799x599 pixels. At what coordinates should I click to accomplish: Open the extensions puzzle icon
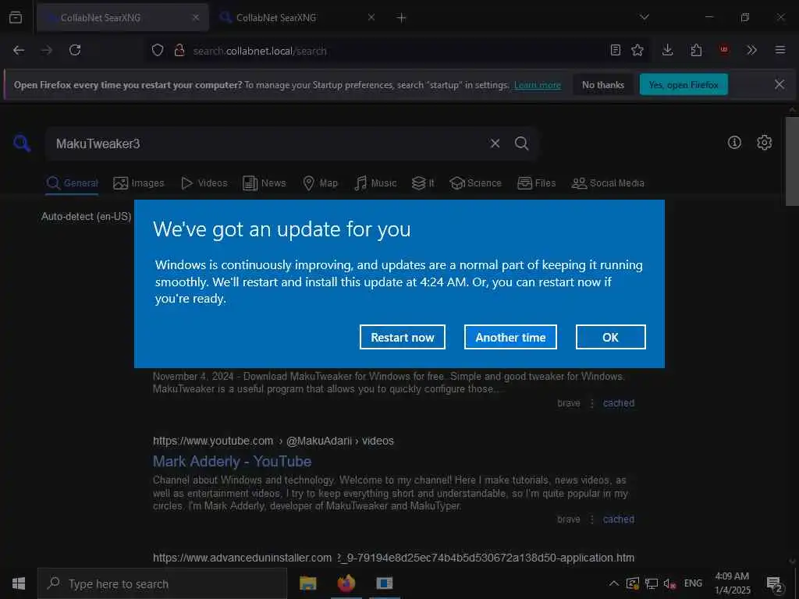696,51
